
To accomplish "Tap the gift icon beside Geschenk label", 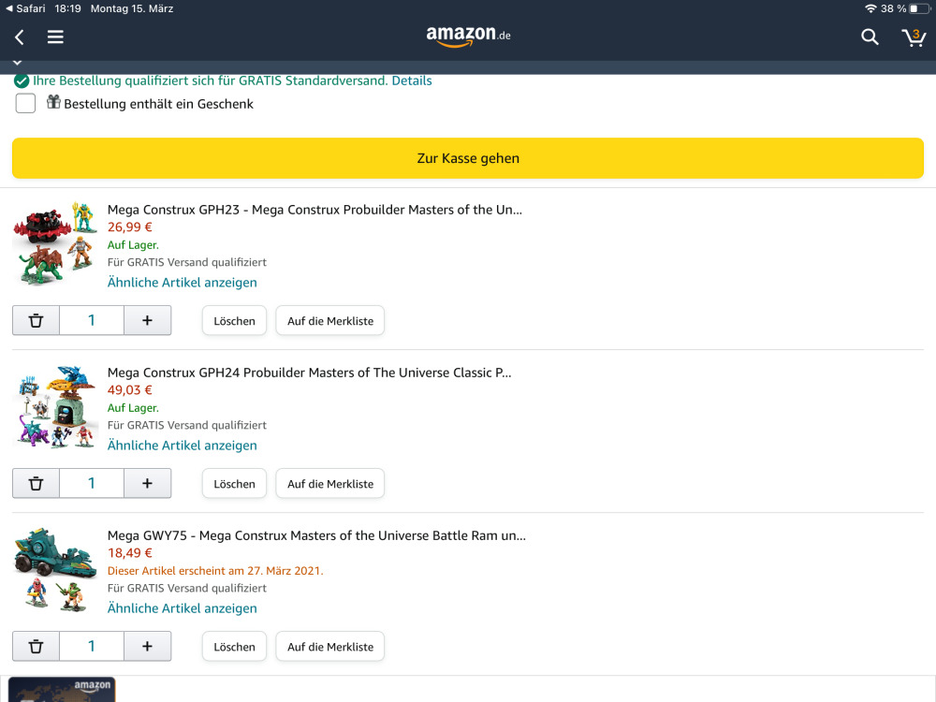I will click(53, 102).
